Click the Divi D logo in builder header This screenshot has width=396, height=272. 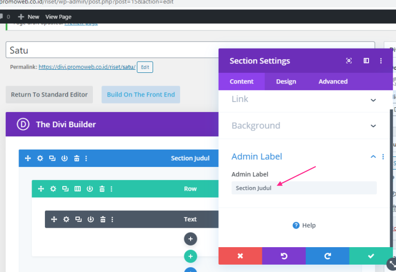tap(23, 124)
